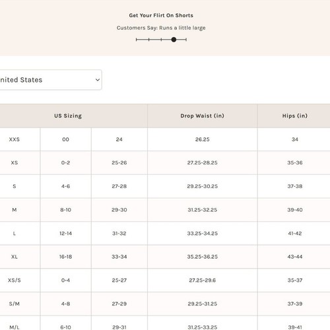Click the '4-8' US size cell
The width and height of the screenshot is (330, 330).
(65, 304)
